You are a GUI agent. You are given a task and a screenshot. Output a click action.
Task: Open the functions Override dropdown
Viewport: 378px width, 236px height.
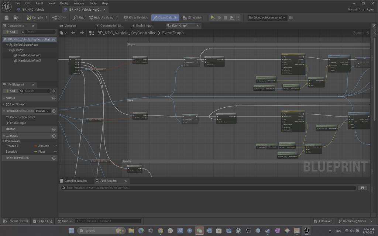[x=42, y=111]
